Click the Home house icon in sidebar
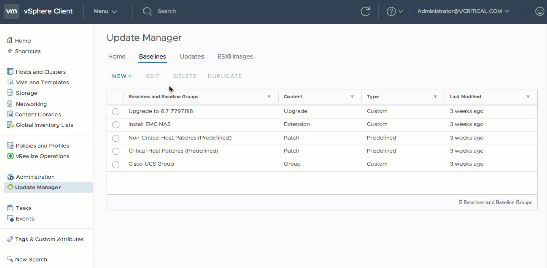The height and width of the screenshot is (268, 547). point(10,41)
